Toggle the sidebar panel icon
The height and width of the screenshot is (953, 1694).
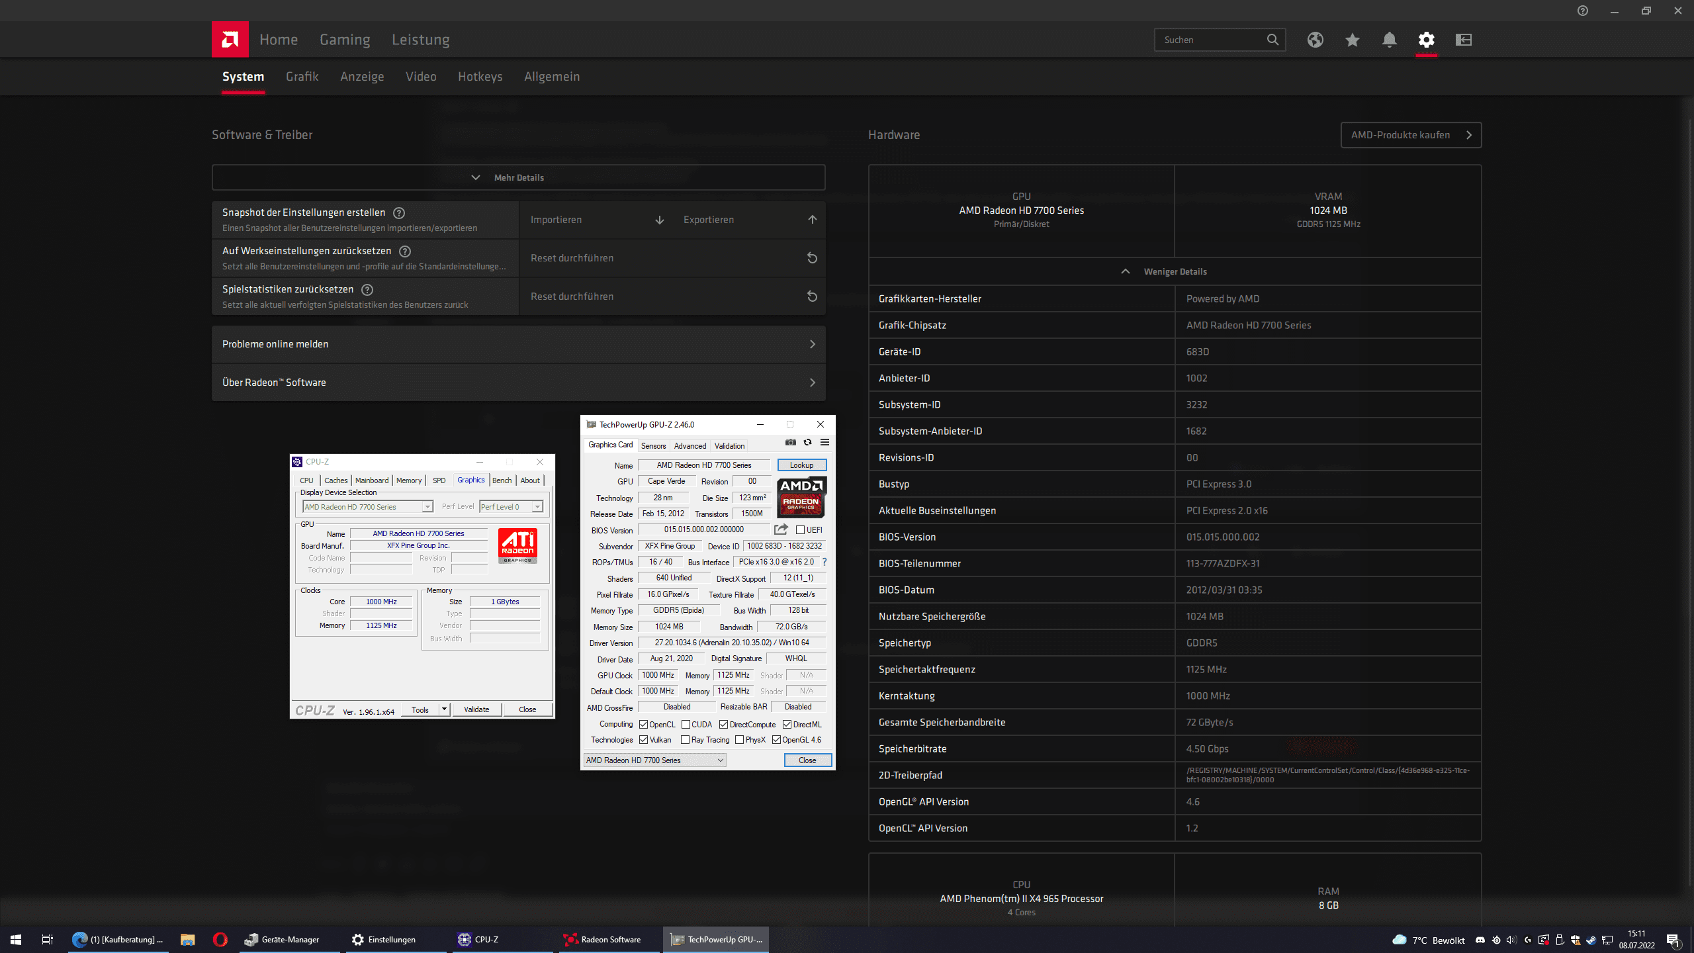point(1463,40)
